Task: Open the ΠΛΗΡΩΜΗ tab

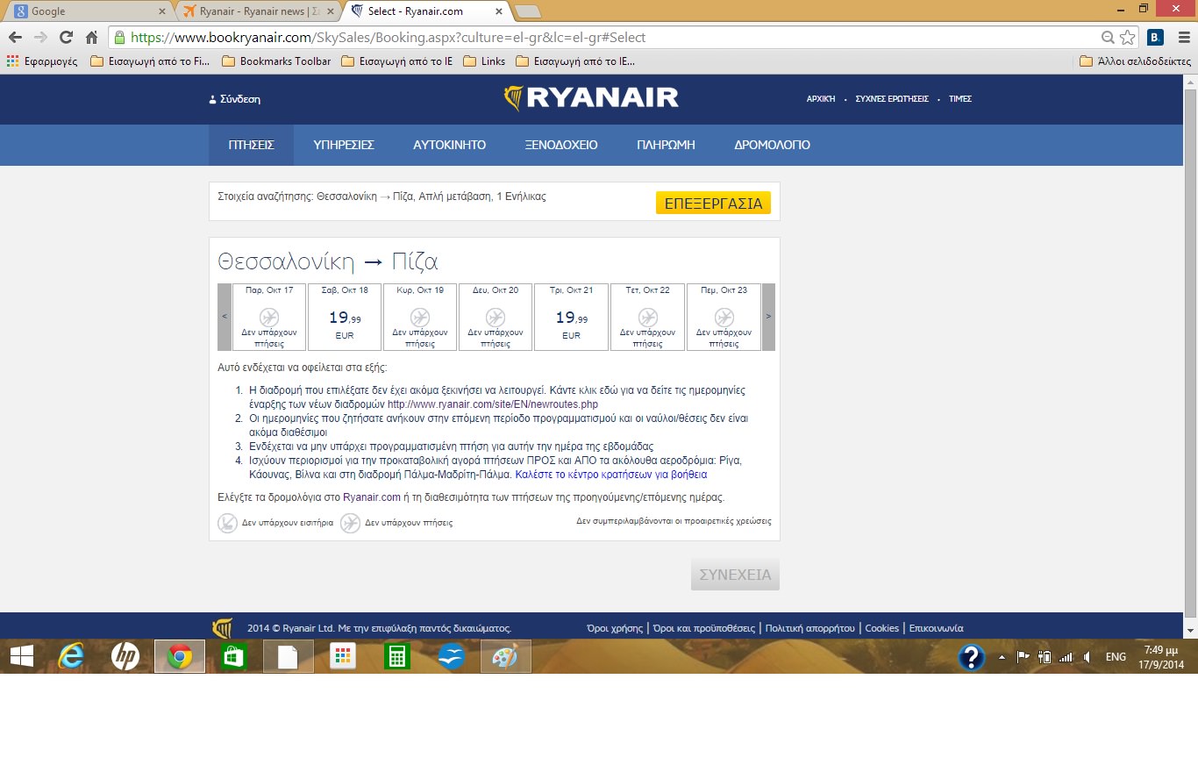Action: point(666,145)
